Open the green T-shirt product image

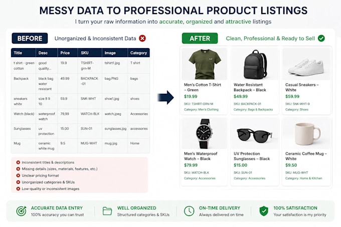204,64
